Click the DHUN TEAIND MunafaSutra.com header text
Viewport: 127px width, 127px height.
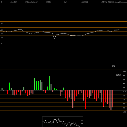coord(114,2)
